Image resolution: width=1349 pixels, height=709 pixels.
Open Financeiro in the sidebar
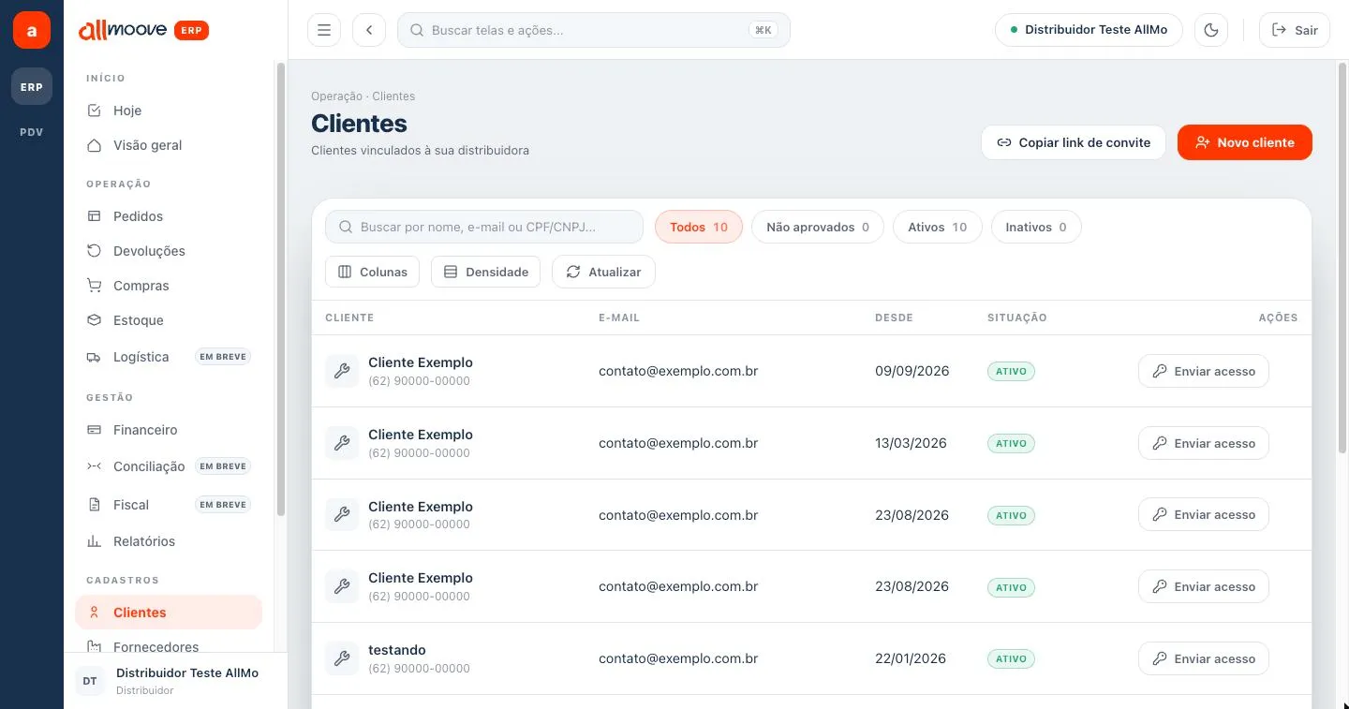click(169, 430)
